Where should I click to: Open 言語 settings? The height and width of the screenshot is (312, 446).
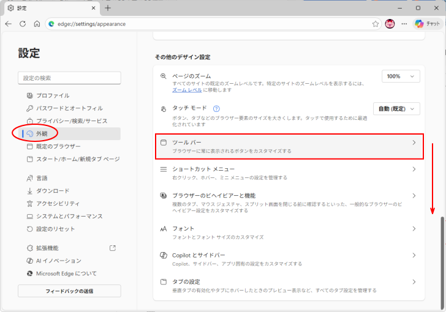tap(69, 178)
